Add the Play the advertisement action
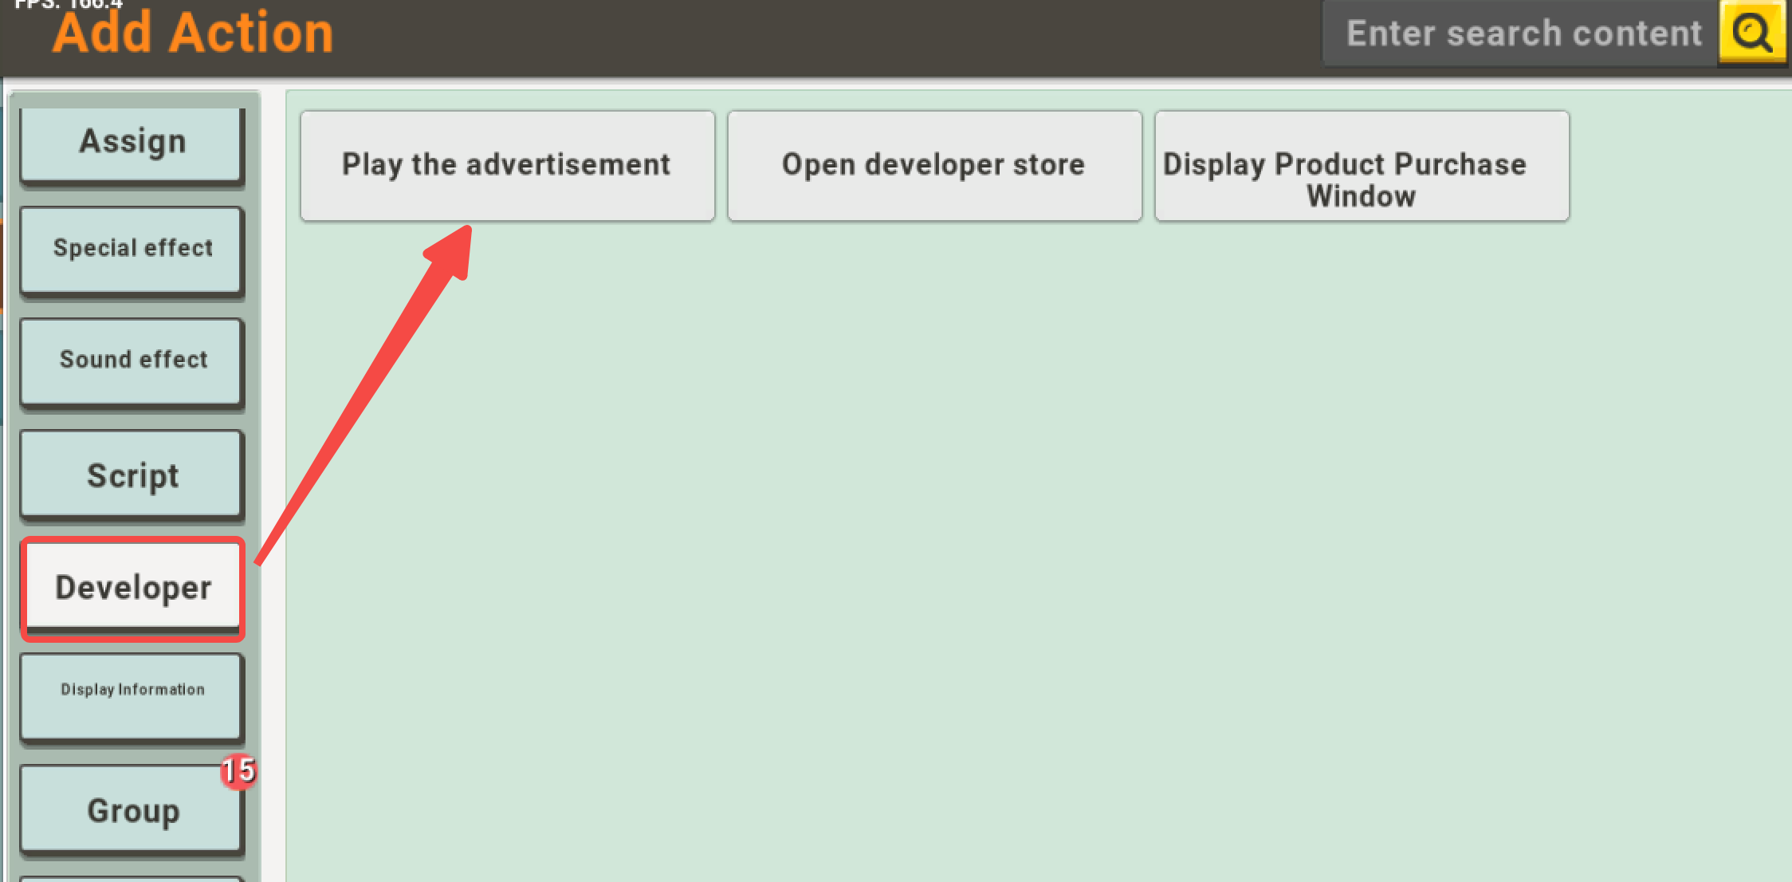The width and height of the screenshot is (1792, 882). pyautogui.click(x=507, y=165)
